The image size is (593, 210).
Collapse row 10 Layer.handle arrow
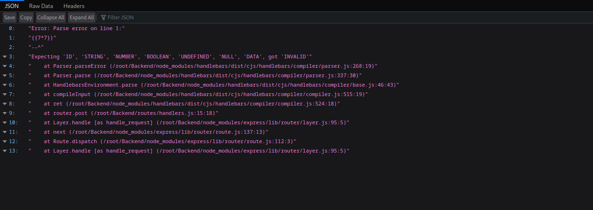(5, 122)
